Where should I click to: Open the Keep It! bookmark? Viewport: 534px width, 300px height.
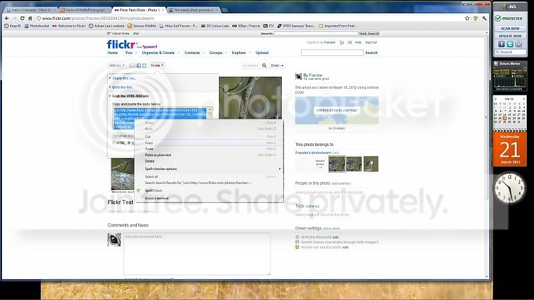13,26
